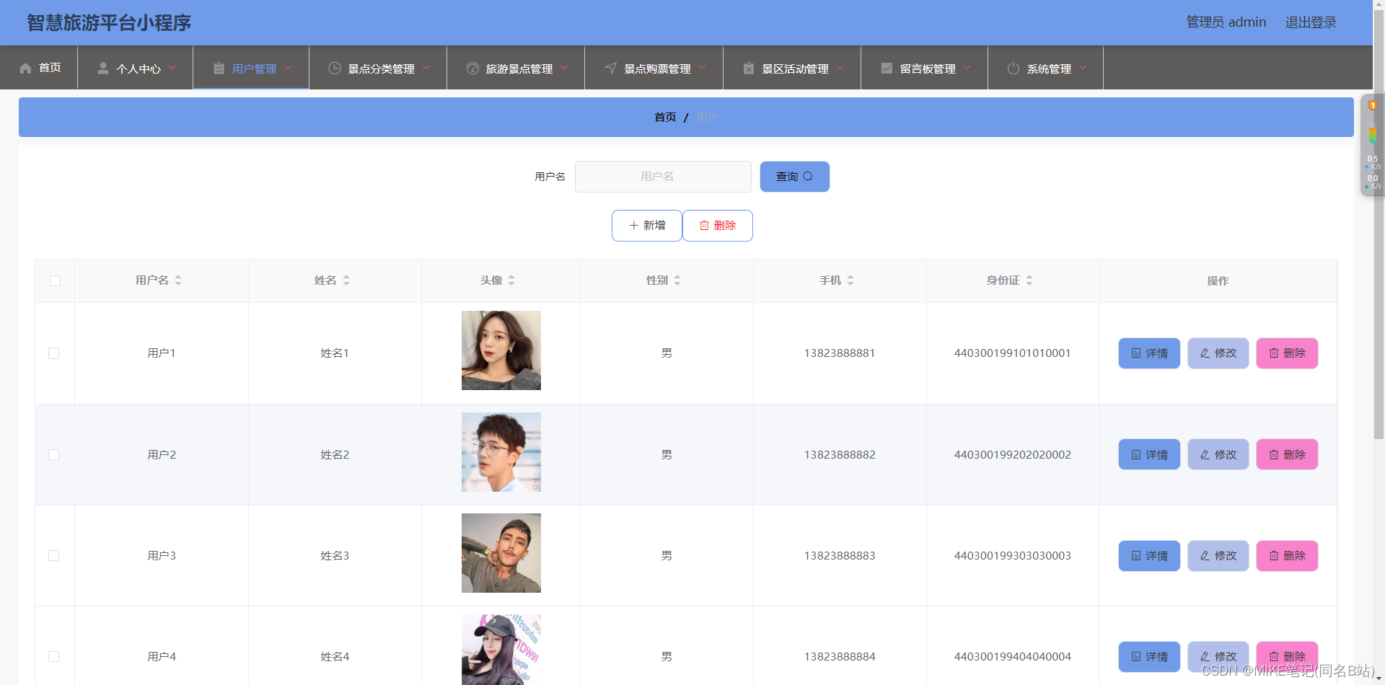The width and height of the screenshot is (1385, 685).
Task: Open the 系统管理 menu
Action: coord(1046,68)
